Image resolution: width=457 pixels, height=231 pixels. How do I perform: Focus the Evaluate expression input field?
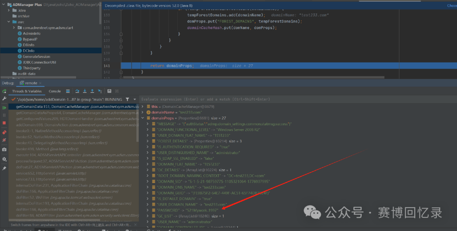(298, 99)
